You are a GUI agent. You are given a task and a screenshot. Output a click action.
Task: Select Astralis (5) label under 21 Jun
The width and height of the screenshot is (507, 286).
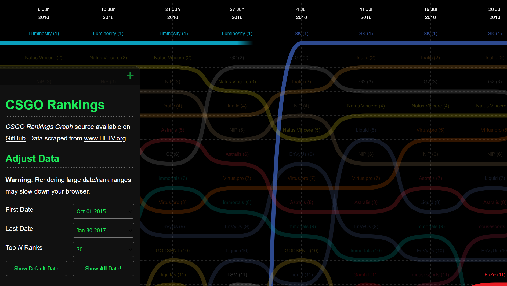[x=173, y=130]
